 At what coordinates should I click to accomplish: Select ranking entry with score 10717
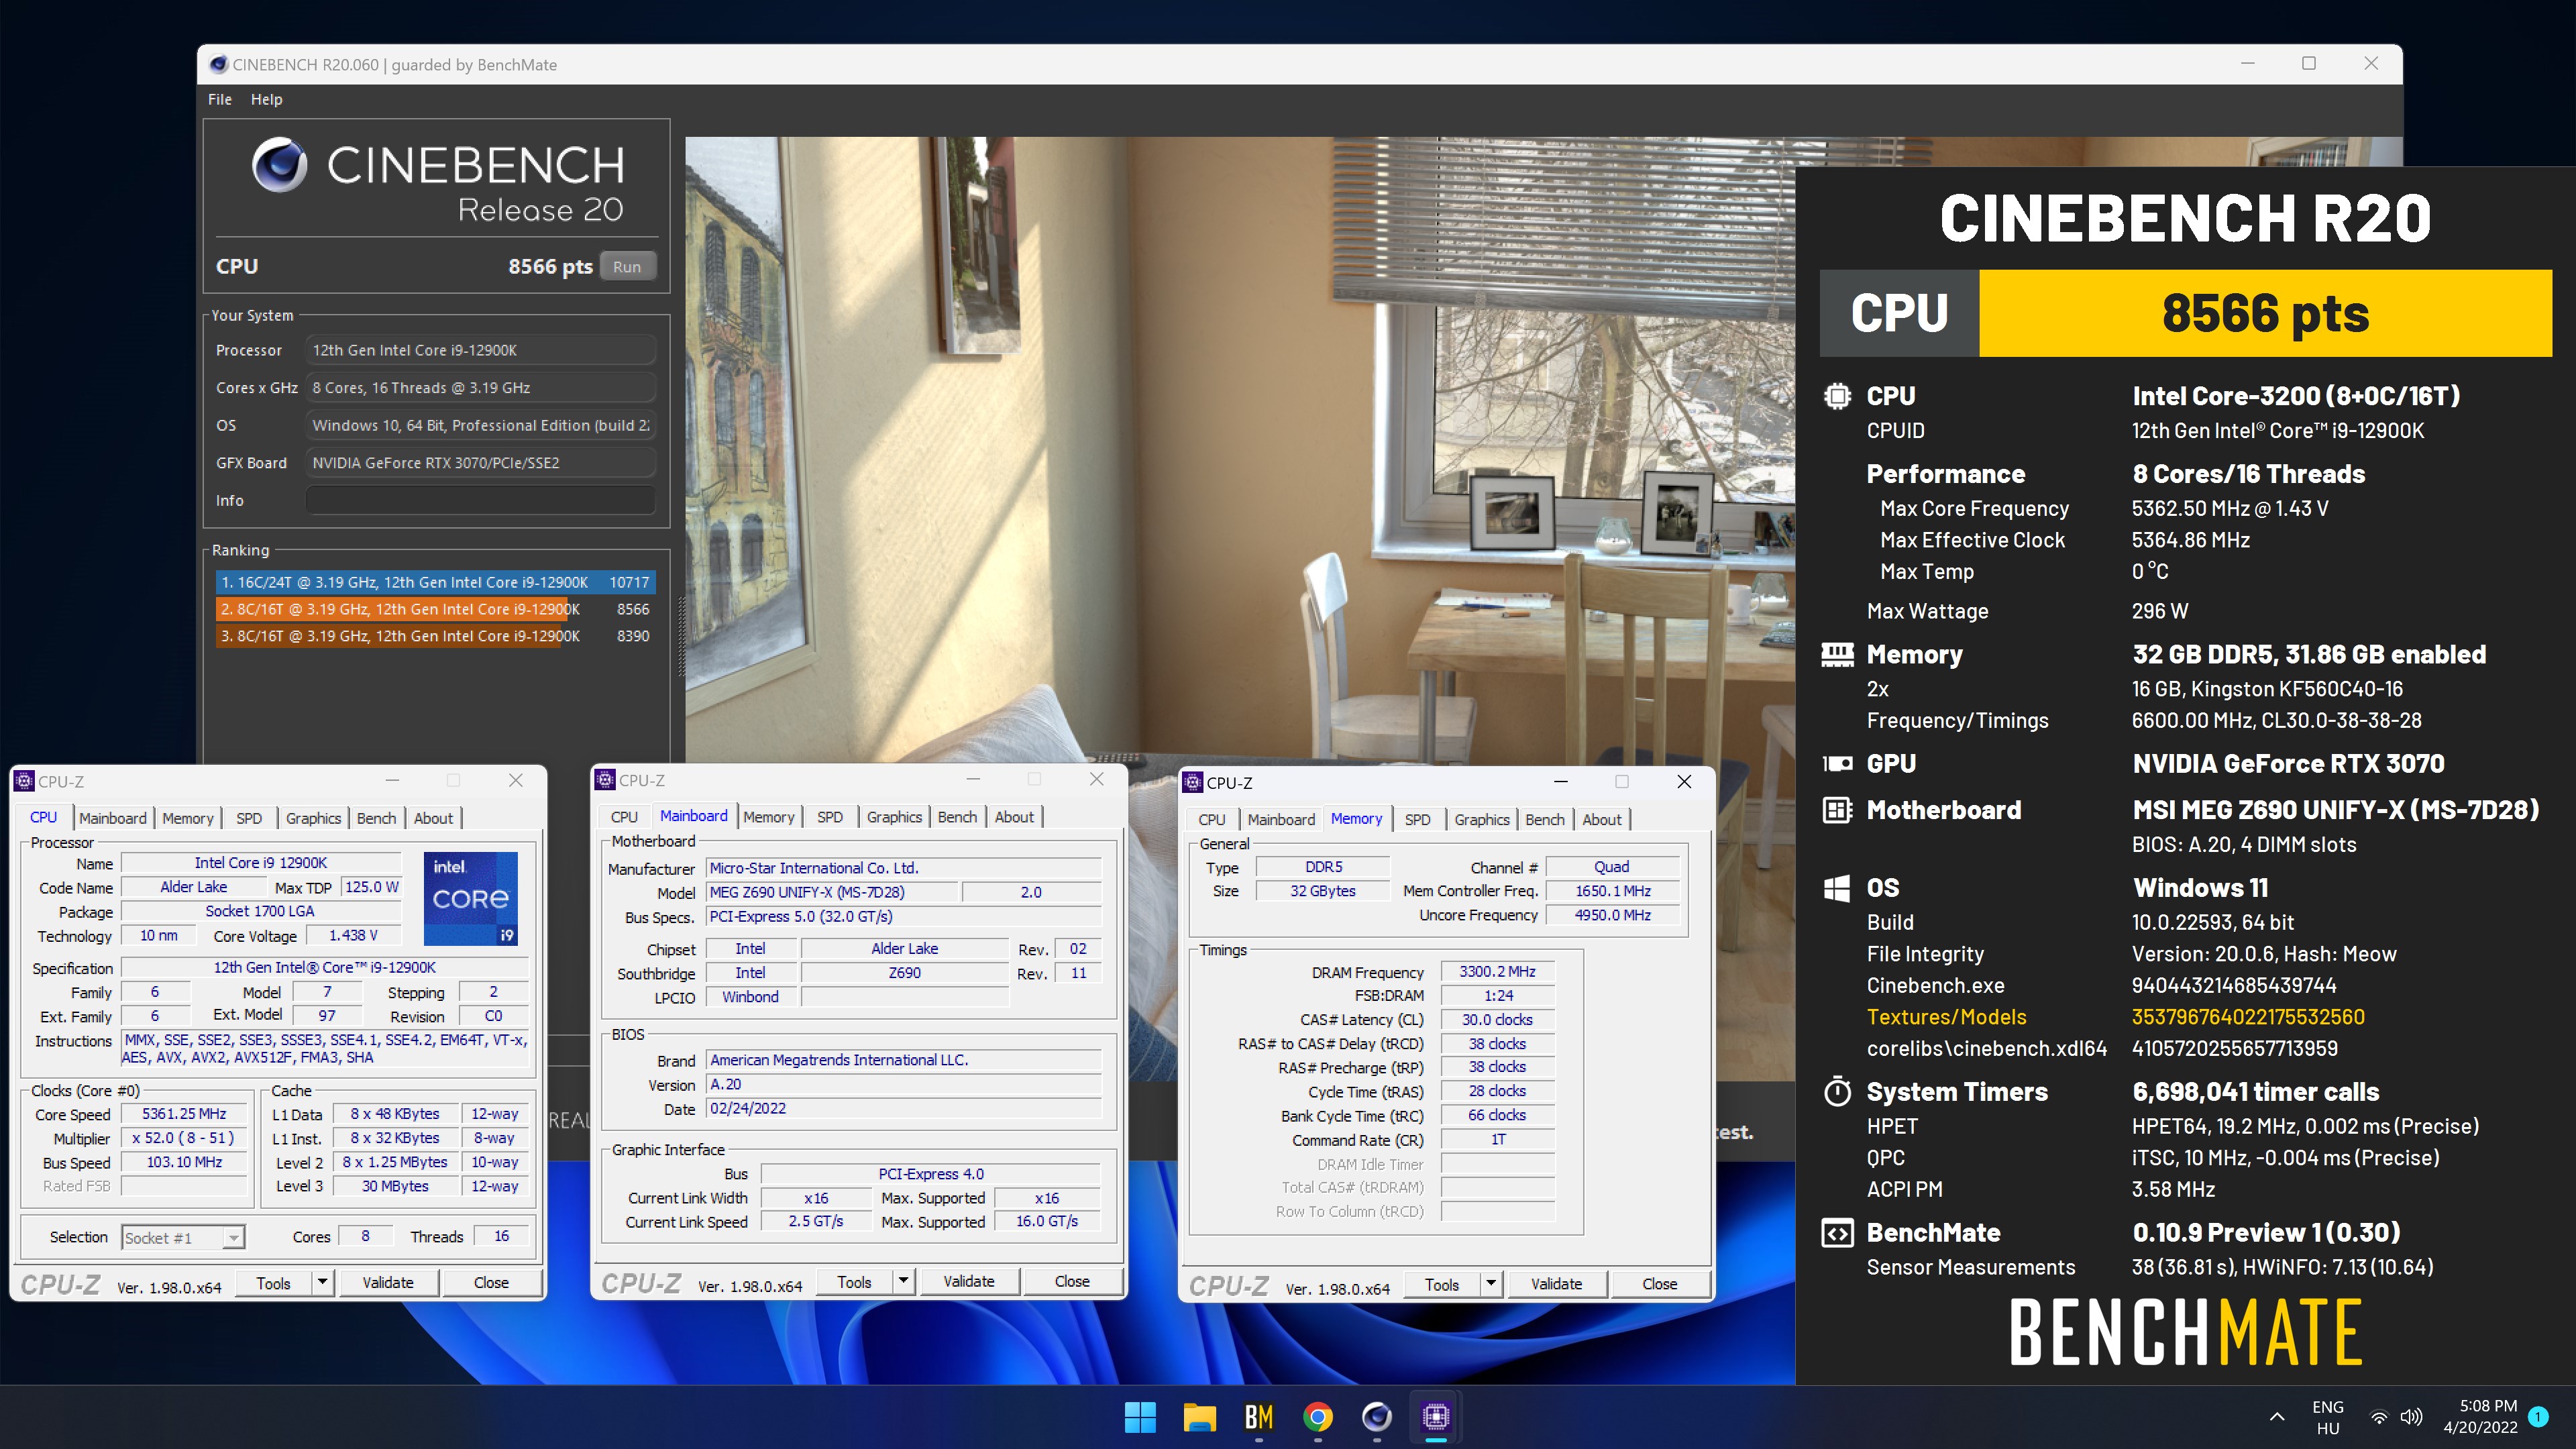435,582
